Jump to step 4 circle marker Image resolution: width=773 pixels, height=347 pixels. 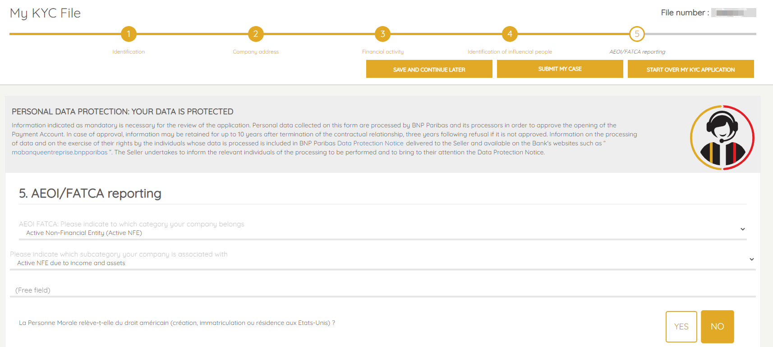[x=510, y=34]
